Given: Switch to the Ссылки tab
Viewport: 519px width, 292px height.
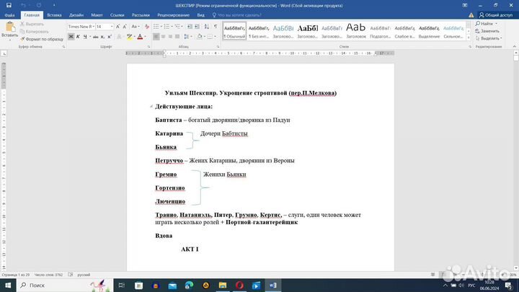Looking at the screenshot, I should [x=117, y=15].
